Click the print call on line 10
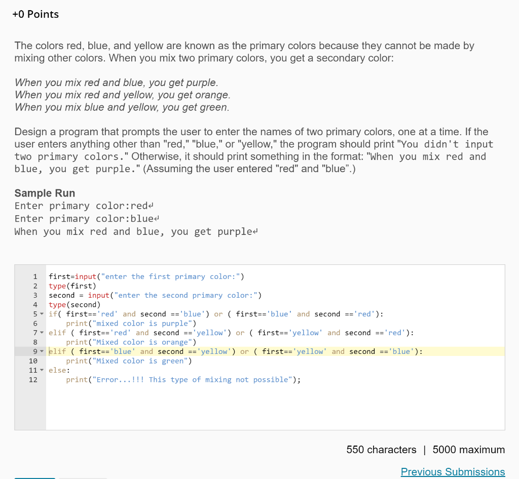Image resolution: width=519 pixels, height=479 pixels. [x=77, y=361]
